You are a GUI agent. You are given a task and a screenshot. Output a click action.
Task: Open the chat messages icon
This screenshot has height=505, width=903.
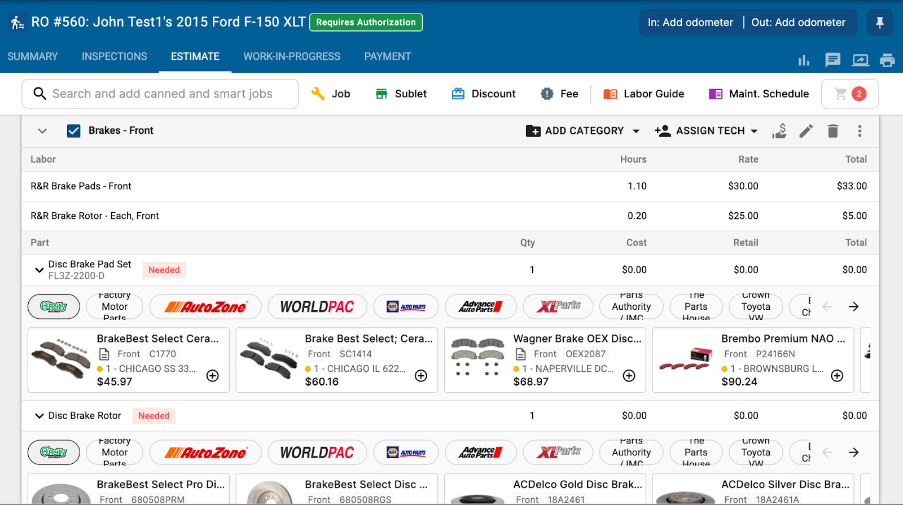[832, 60]
